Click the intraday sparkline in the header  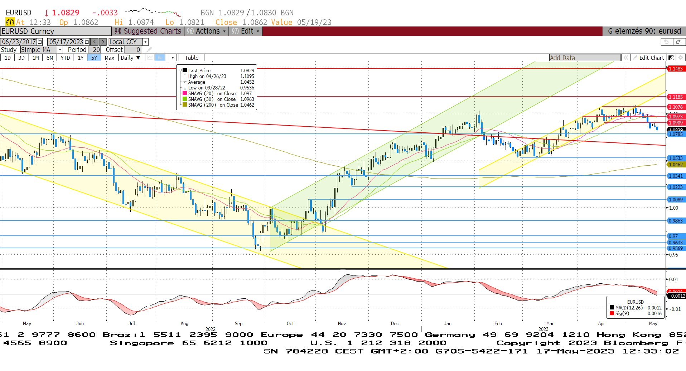(x=153, y=12)
